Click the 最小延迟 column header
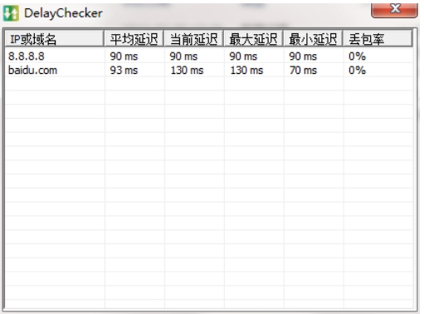The width and height of the screenshot is (424, 314). [x=313, y=39]
